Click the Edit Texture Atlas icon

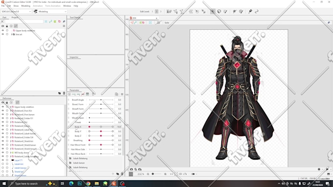[169, 11]
